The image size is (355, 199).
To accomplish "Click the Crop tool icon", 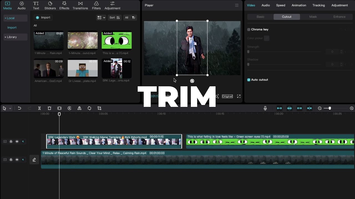I will point(99,108).
